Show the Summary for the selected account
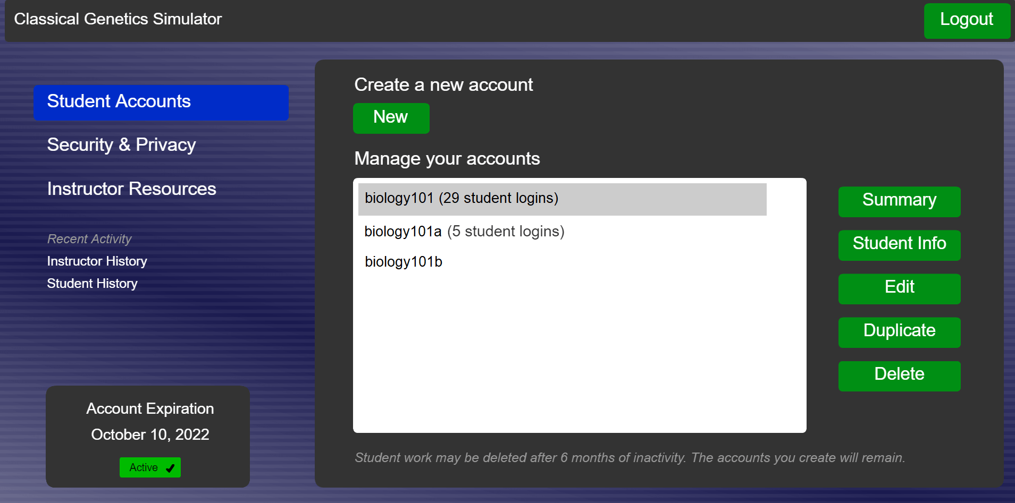Image resolution: width=1015 pixels, height=503 pixels. pyautogui.click(x=899, y=201)
